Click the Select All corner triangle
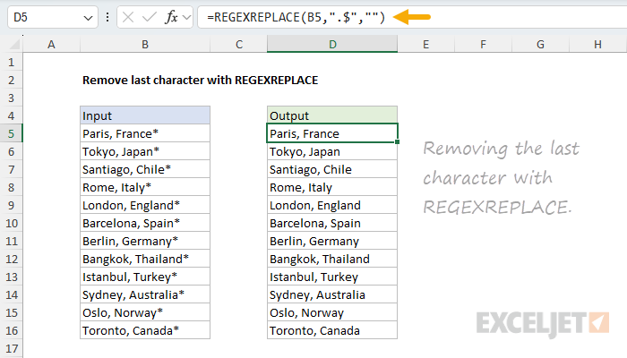The width and height of the screenshot is (627, 358). tap(15, 44)
